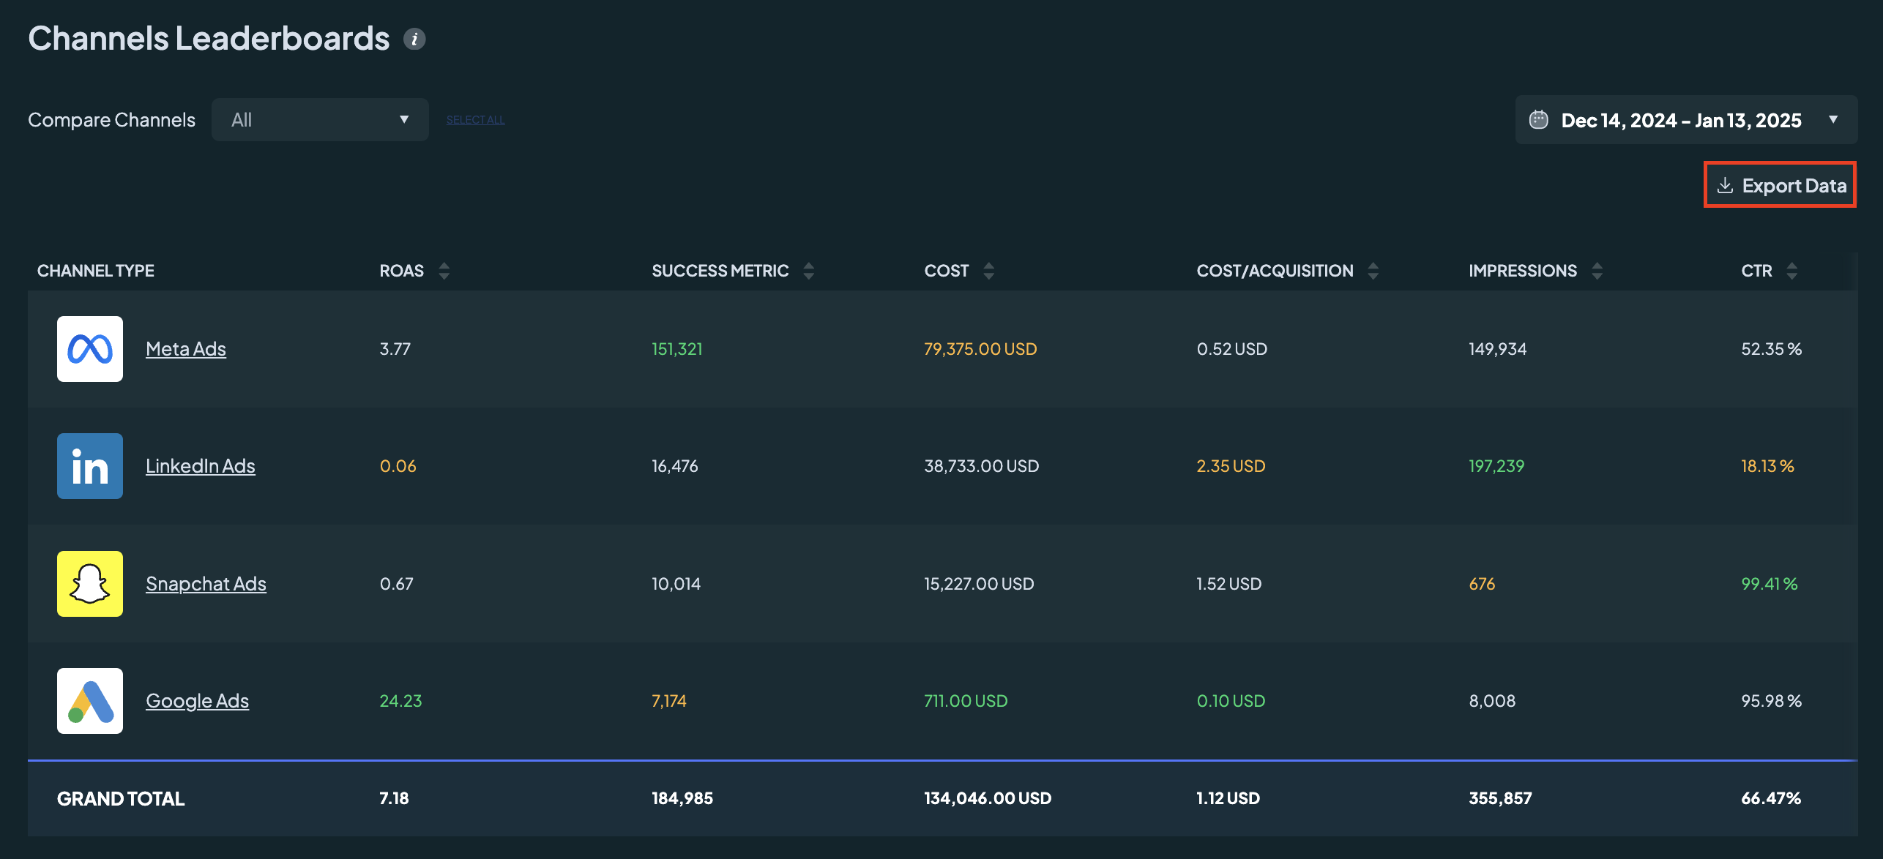Screen dimensions: 1883x859
Task: Open the Snapchat Ads channel link
Action: click(x=206, y=584)
